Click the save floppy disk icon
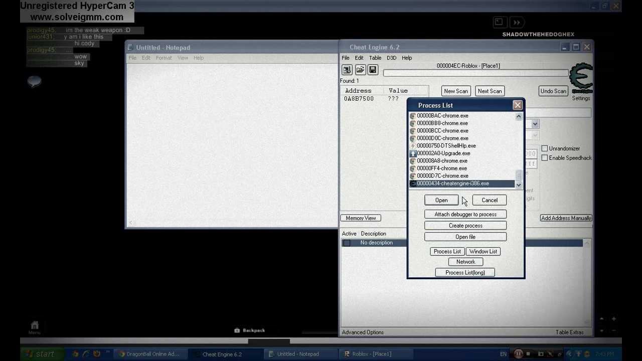The height and width of the screenshot is (361, 642). 373,70
